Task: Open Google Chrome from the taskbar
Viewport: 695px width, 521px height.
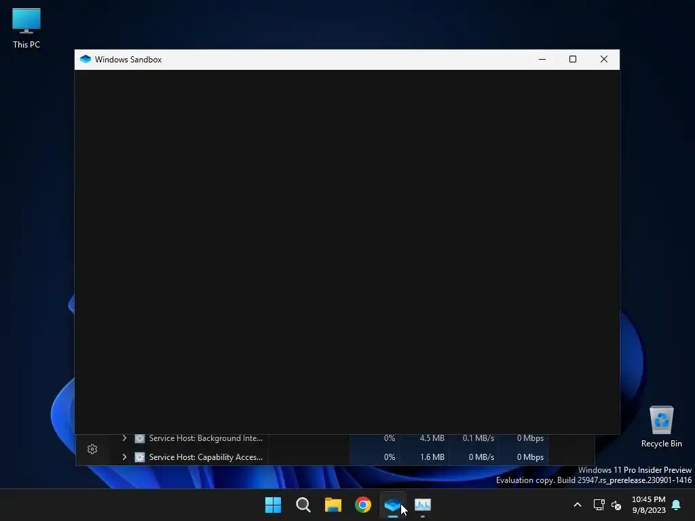Action: 363,505
